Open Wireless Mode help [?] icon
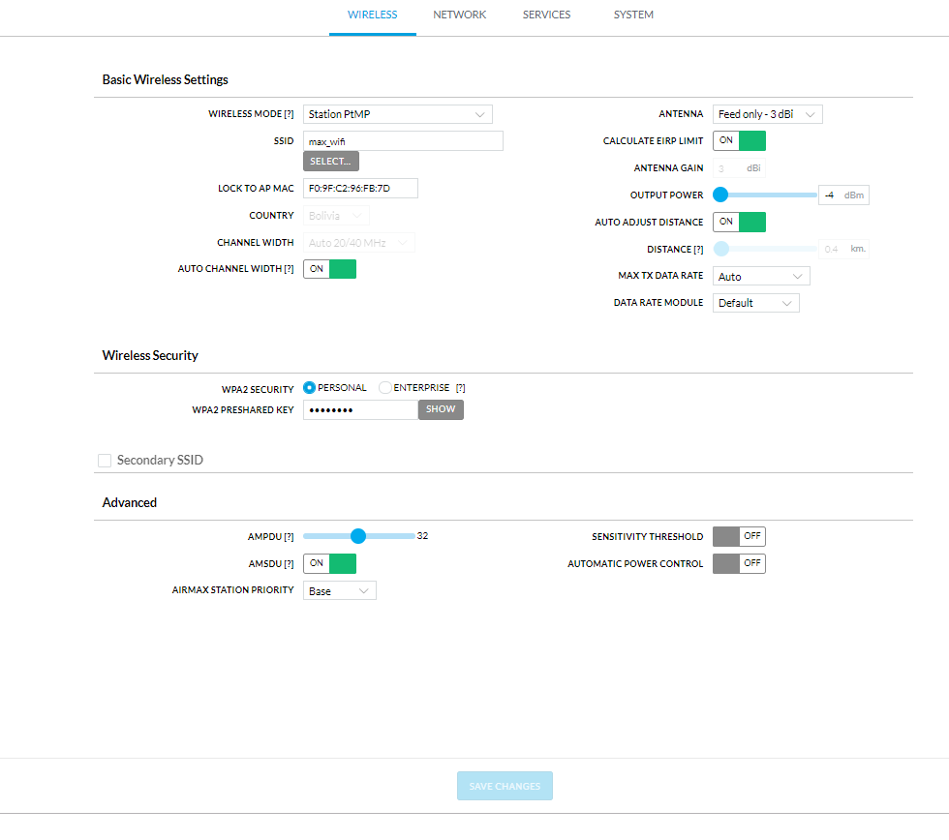 click(x=289, y=114)
